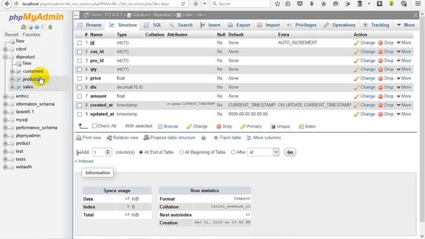Collapse the dbproduct database node
This screenshot has width=425, height=239.
(5, 57)
